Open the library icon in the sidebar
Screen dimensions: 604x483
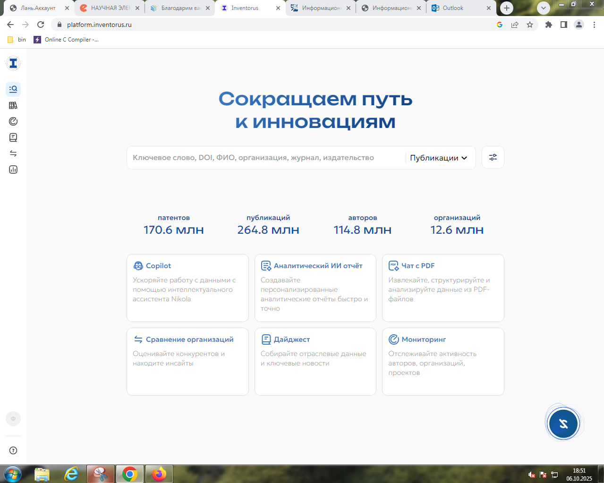13,105
